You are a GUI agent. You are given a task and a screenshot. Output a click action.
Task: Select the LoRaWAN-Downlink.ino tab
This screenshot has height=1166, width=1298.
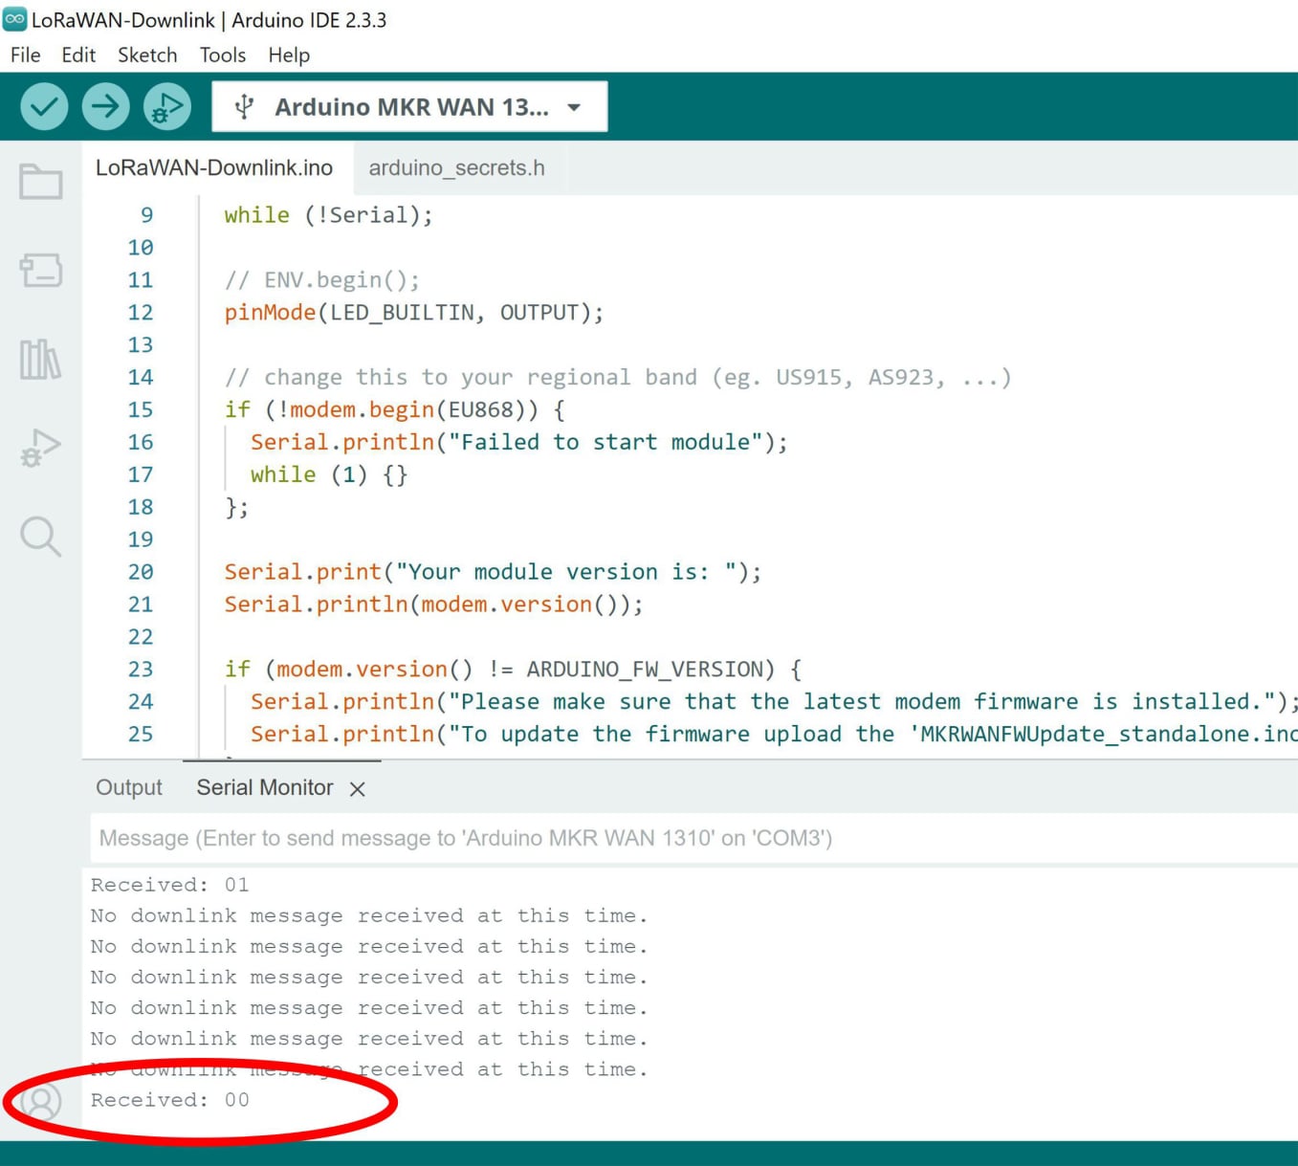tap(214, 168)
